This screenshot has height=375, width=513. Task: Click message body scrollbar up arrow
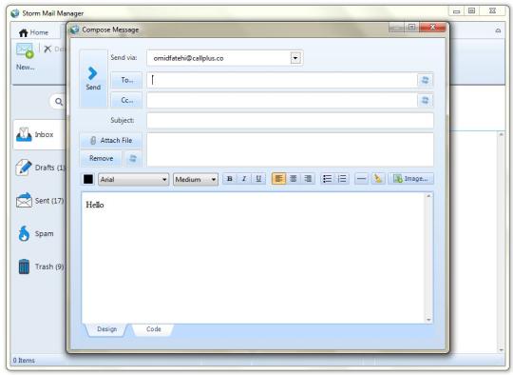428,196
